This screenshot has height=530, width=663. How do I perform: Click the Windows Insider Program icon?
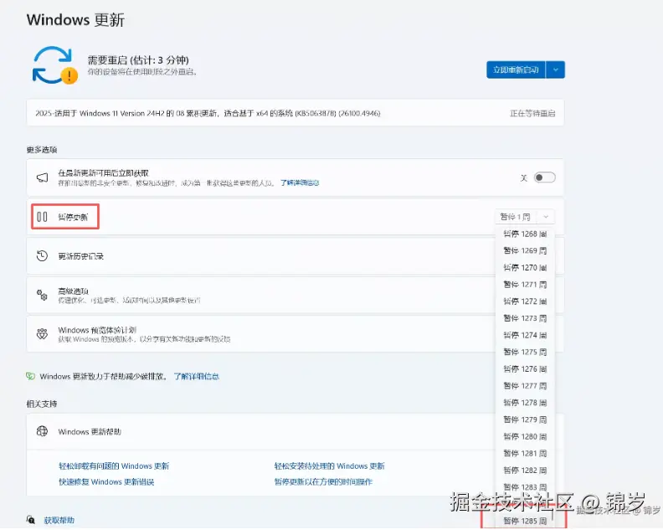pos(42,334)
